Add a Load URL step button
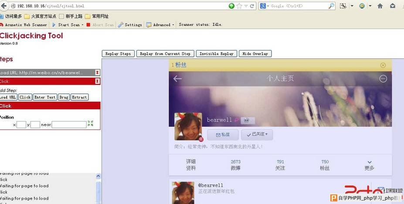The width and height of the screenshot is (404, 204). coord(8,97)
